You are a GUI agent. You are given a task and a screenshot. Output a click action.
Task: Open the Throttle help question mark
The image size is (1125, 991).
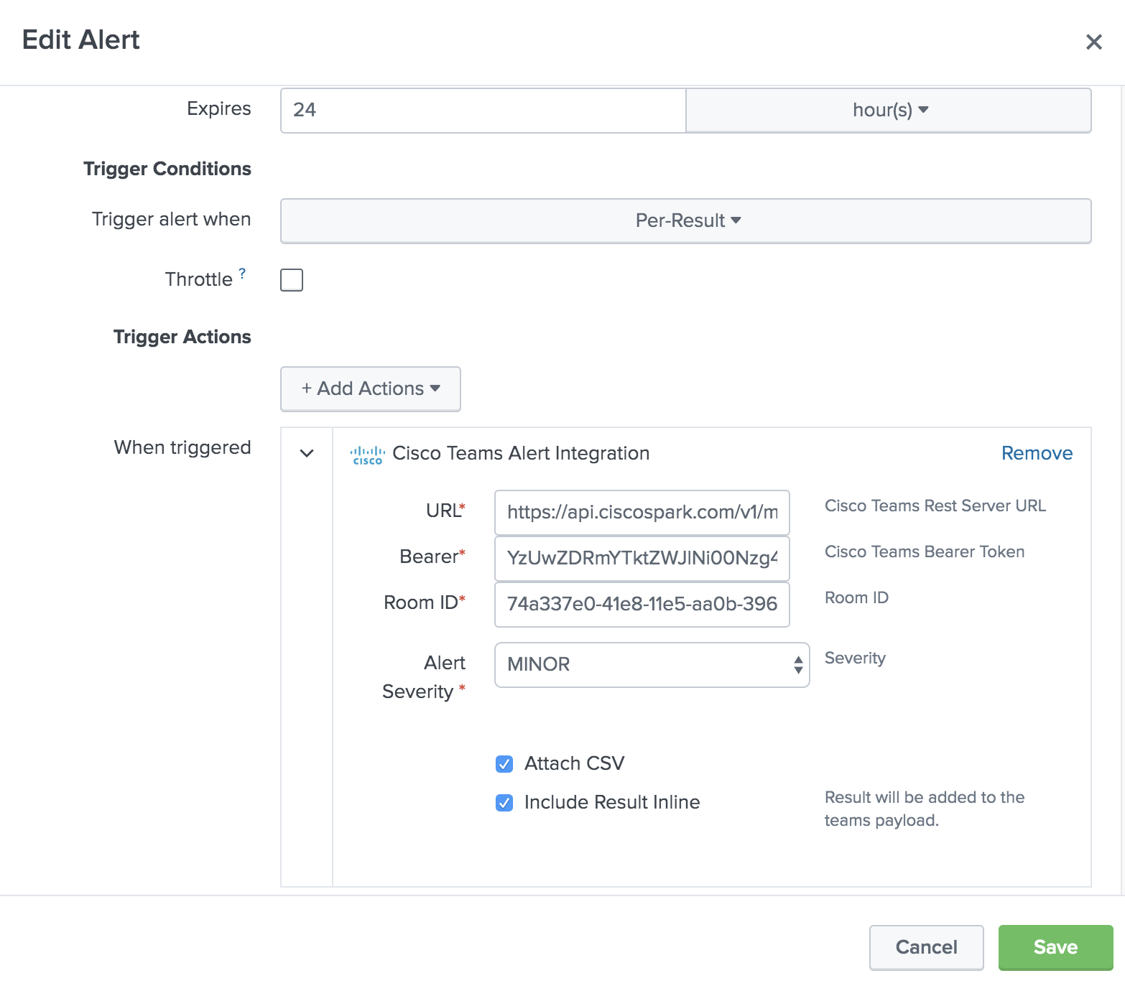pos(242,274)
